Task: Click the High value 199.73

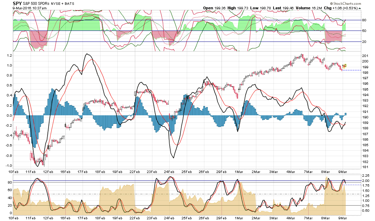Action: pyautogui.click(x=243, y=8)
